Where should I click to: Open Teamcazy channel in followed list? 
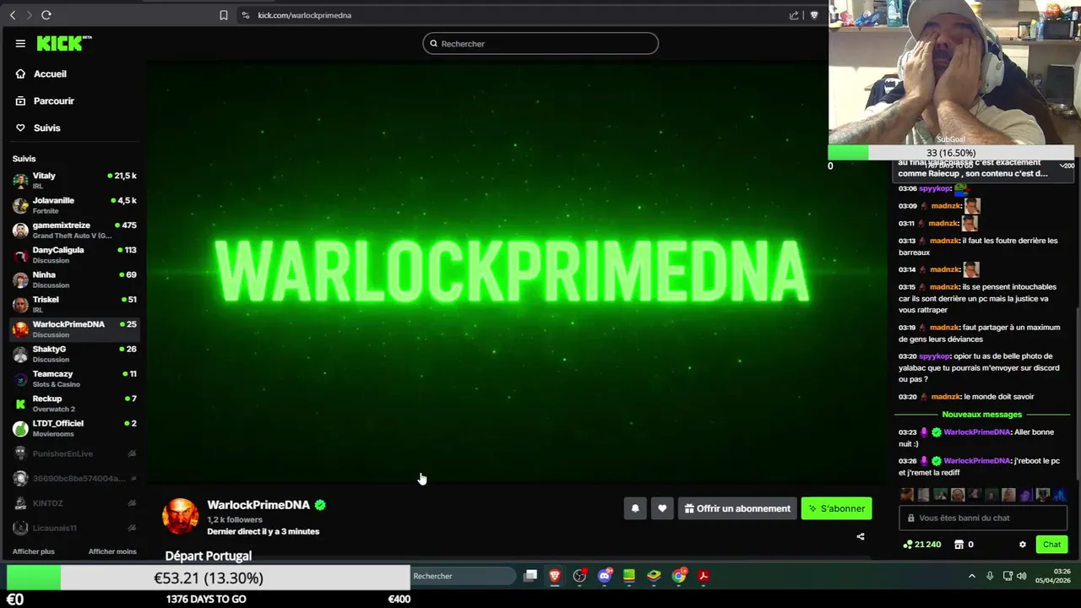[74, 378]
